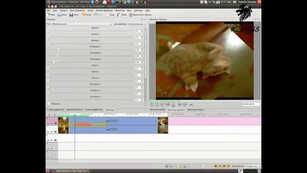Switch to the Стойка эффектов tab
307x173 pixels.
click(x=56, y=110)
